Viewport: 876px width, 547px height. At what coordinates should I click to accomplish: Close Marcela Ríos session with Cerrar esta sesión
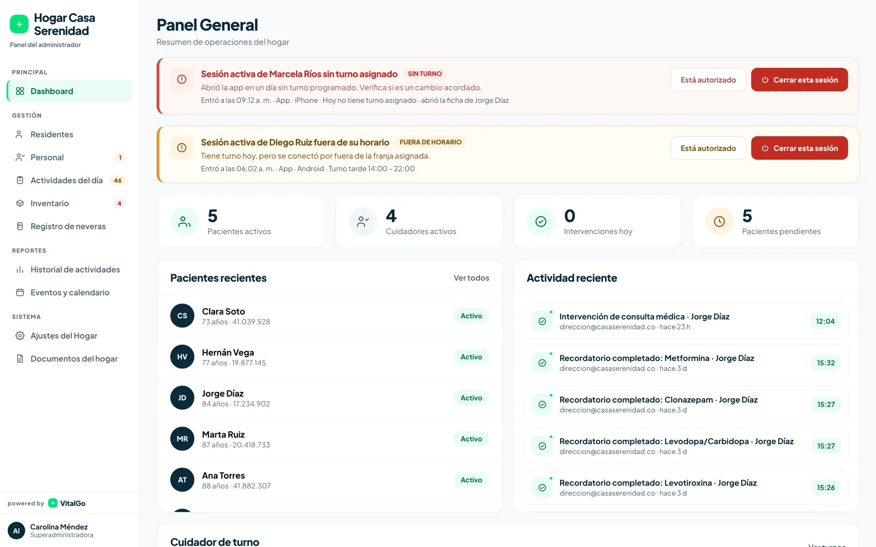click(799, 79)
